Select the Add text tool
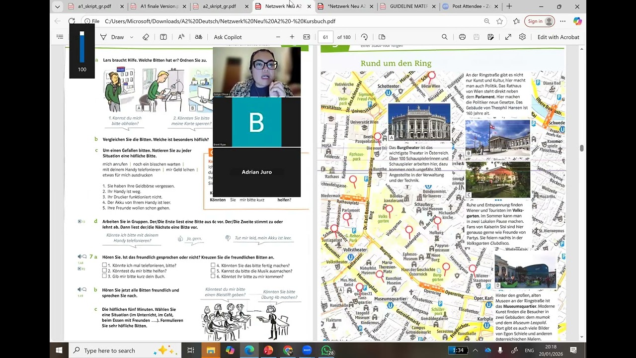636x358 pixels. pos(163,37)
